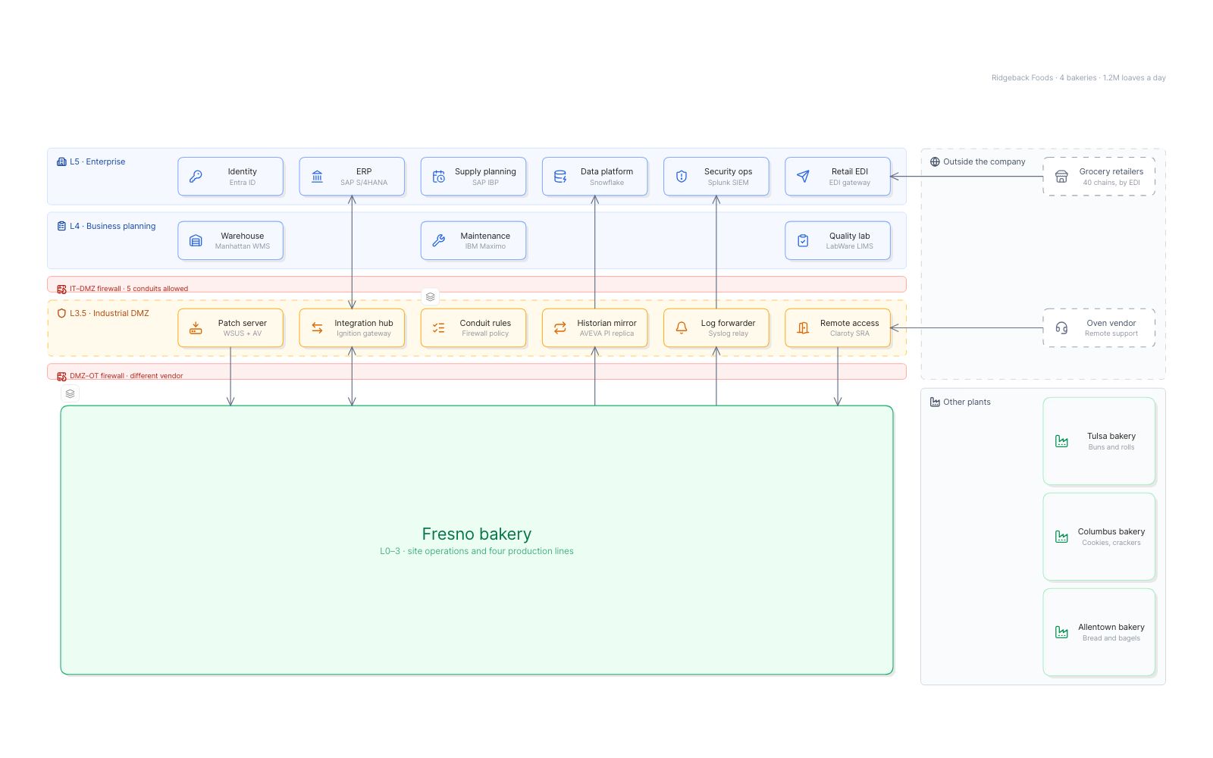
Task: Click the database icon on Data platform
Action: coord(559,177)
